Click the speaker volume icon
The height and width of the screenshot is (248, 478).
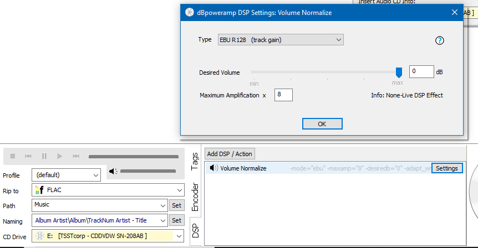pos(113,172)
